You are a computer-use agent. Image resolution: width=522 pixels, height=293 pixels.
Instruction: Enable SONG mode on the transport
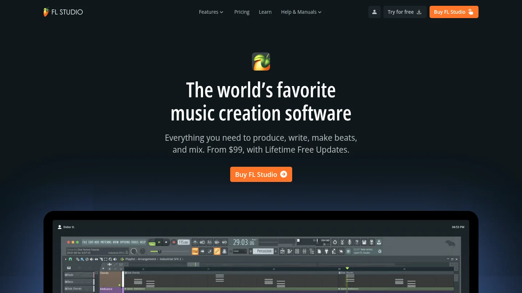[152, 243]
